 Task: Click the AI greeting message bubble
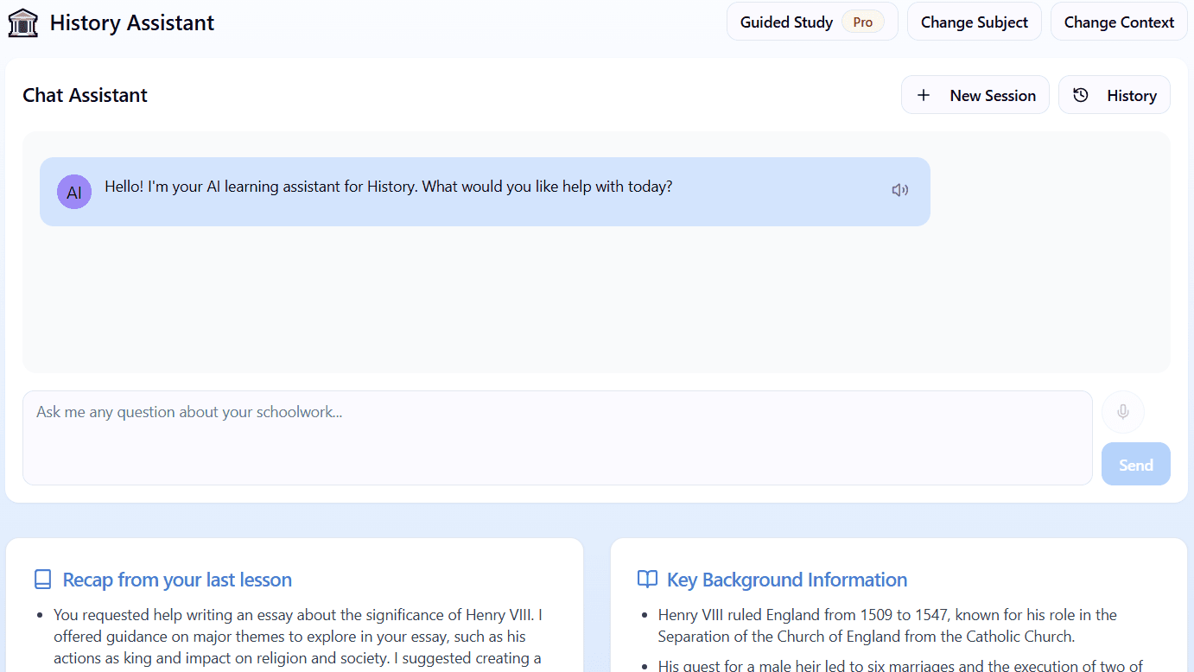click(484, 191)
